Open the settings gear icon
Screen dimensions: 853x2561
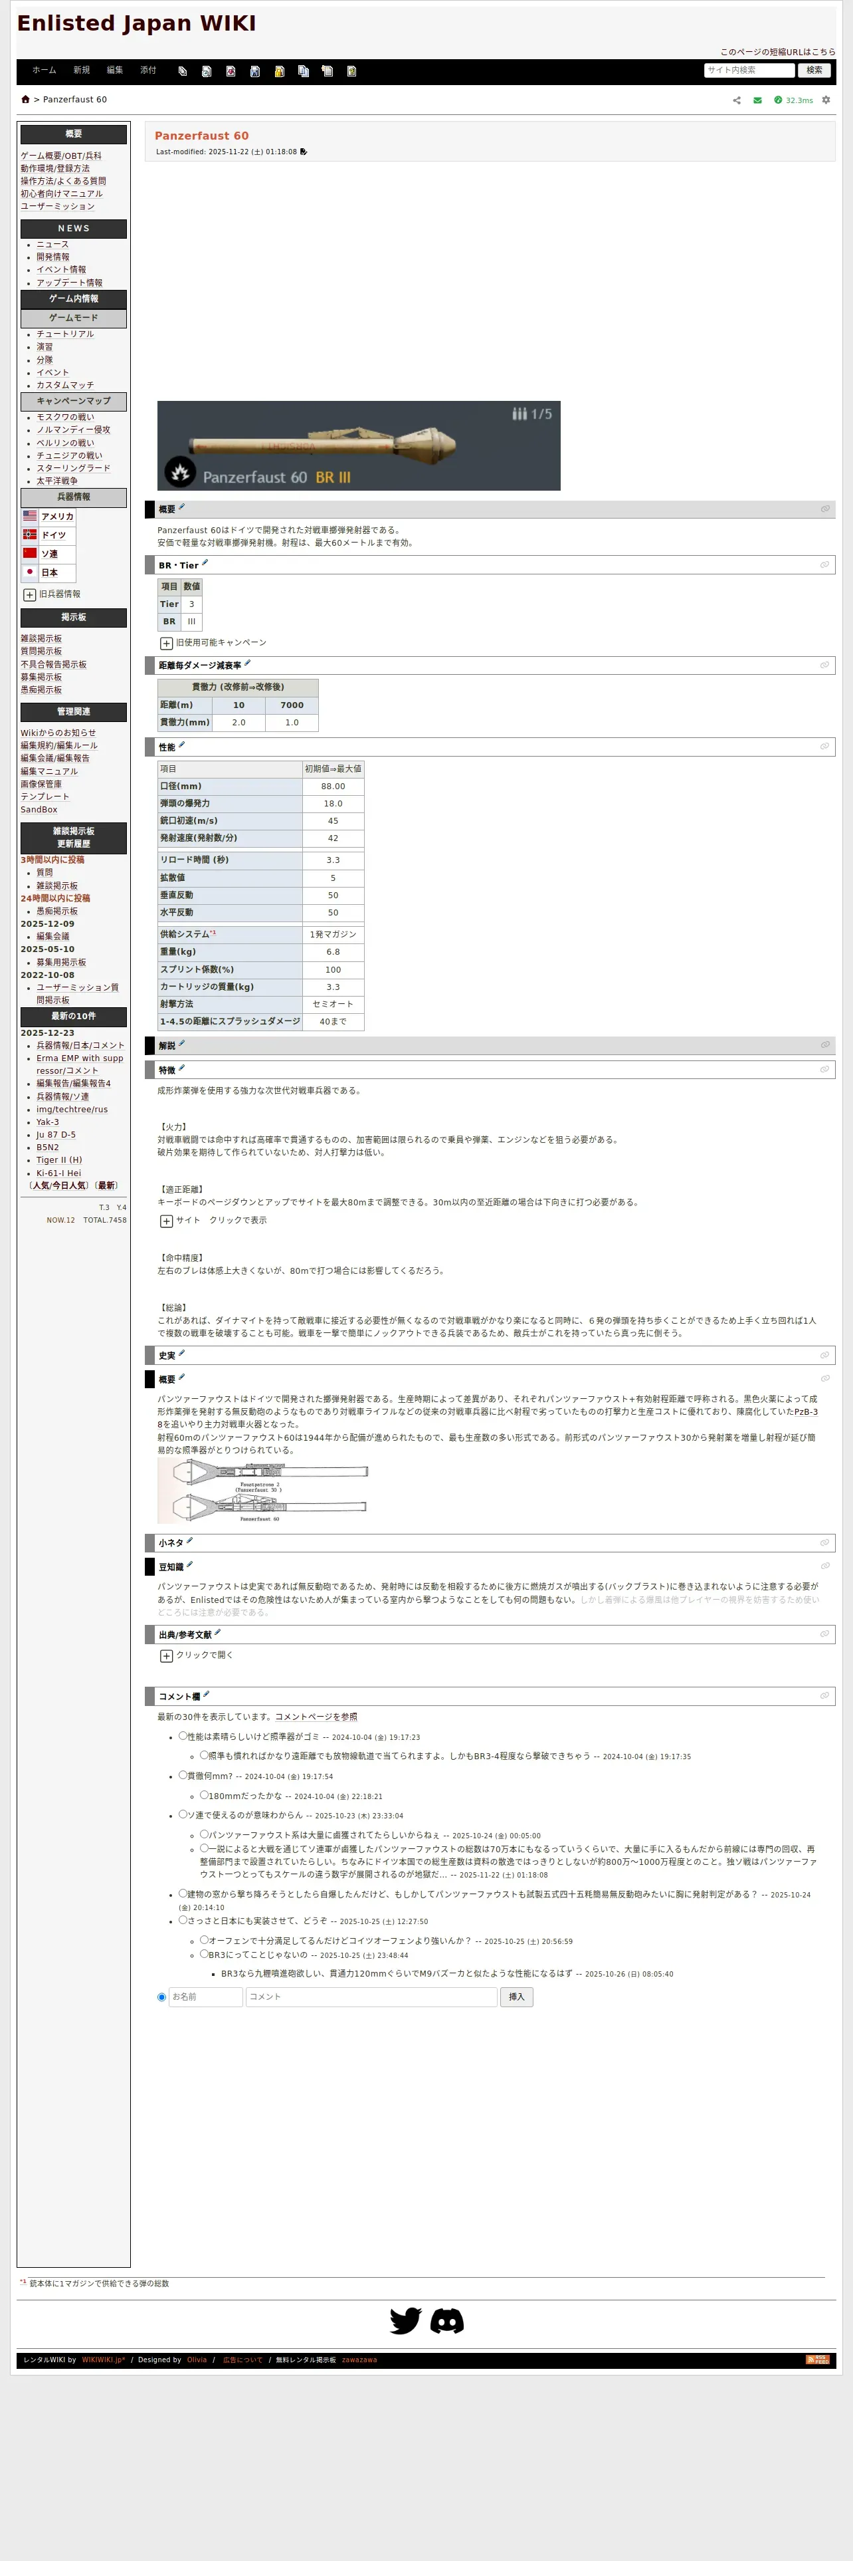click(x=826, y=100)
